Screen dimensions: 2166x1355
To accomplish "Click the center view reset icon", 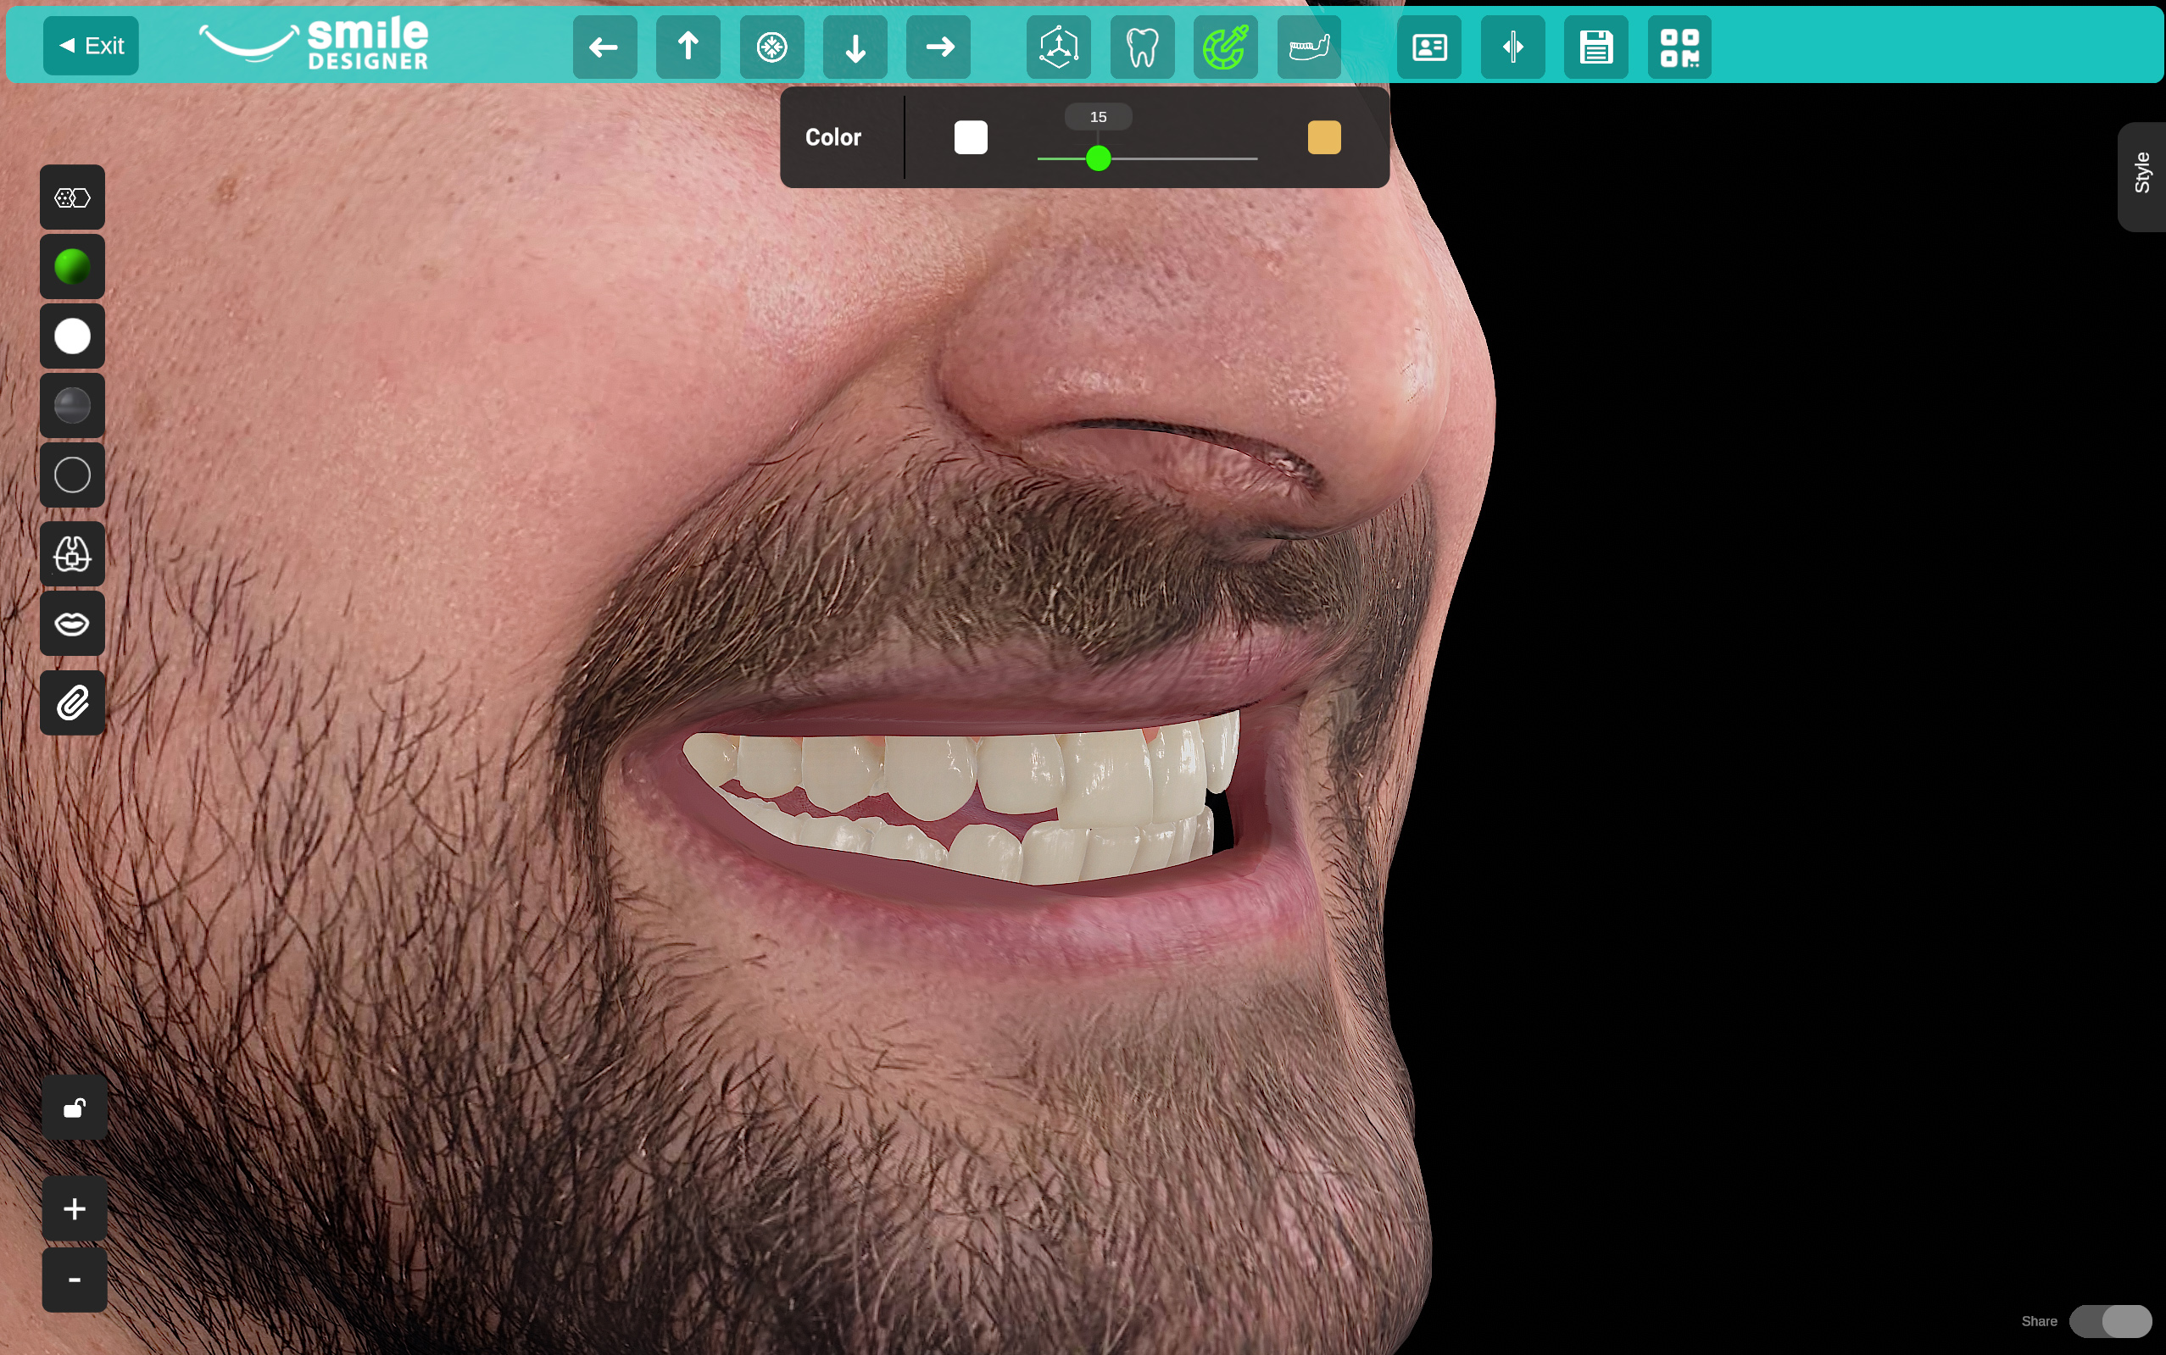I will tap(772, 47).
